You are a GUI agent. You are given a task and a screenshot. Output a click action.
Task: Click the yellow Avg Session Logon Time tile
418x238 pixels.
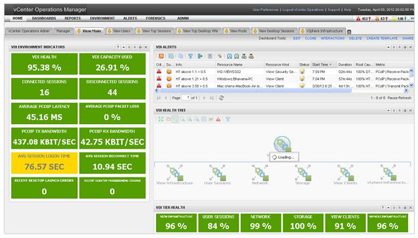coord(44,163)
